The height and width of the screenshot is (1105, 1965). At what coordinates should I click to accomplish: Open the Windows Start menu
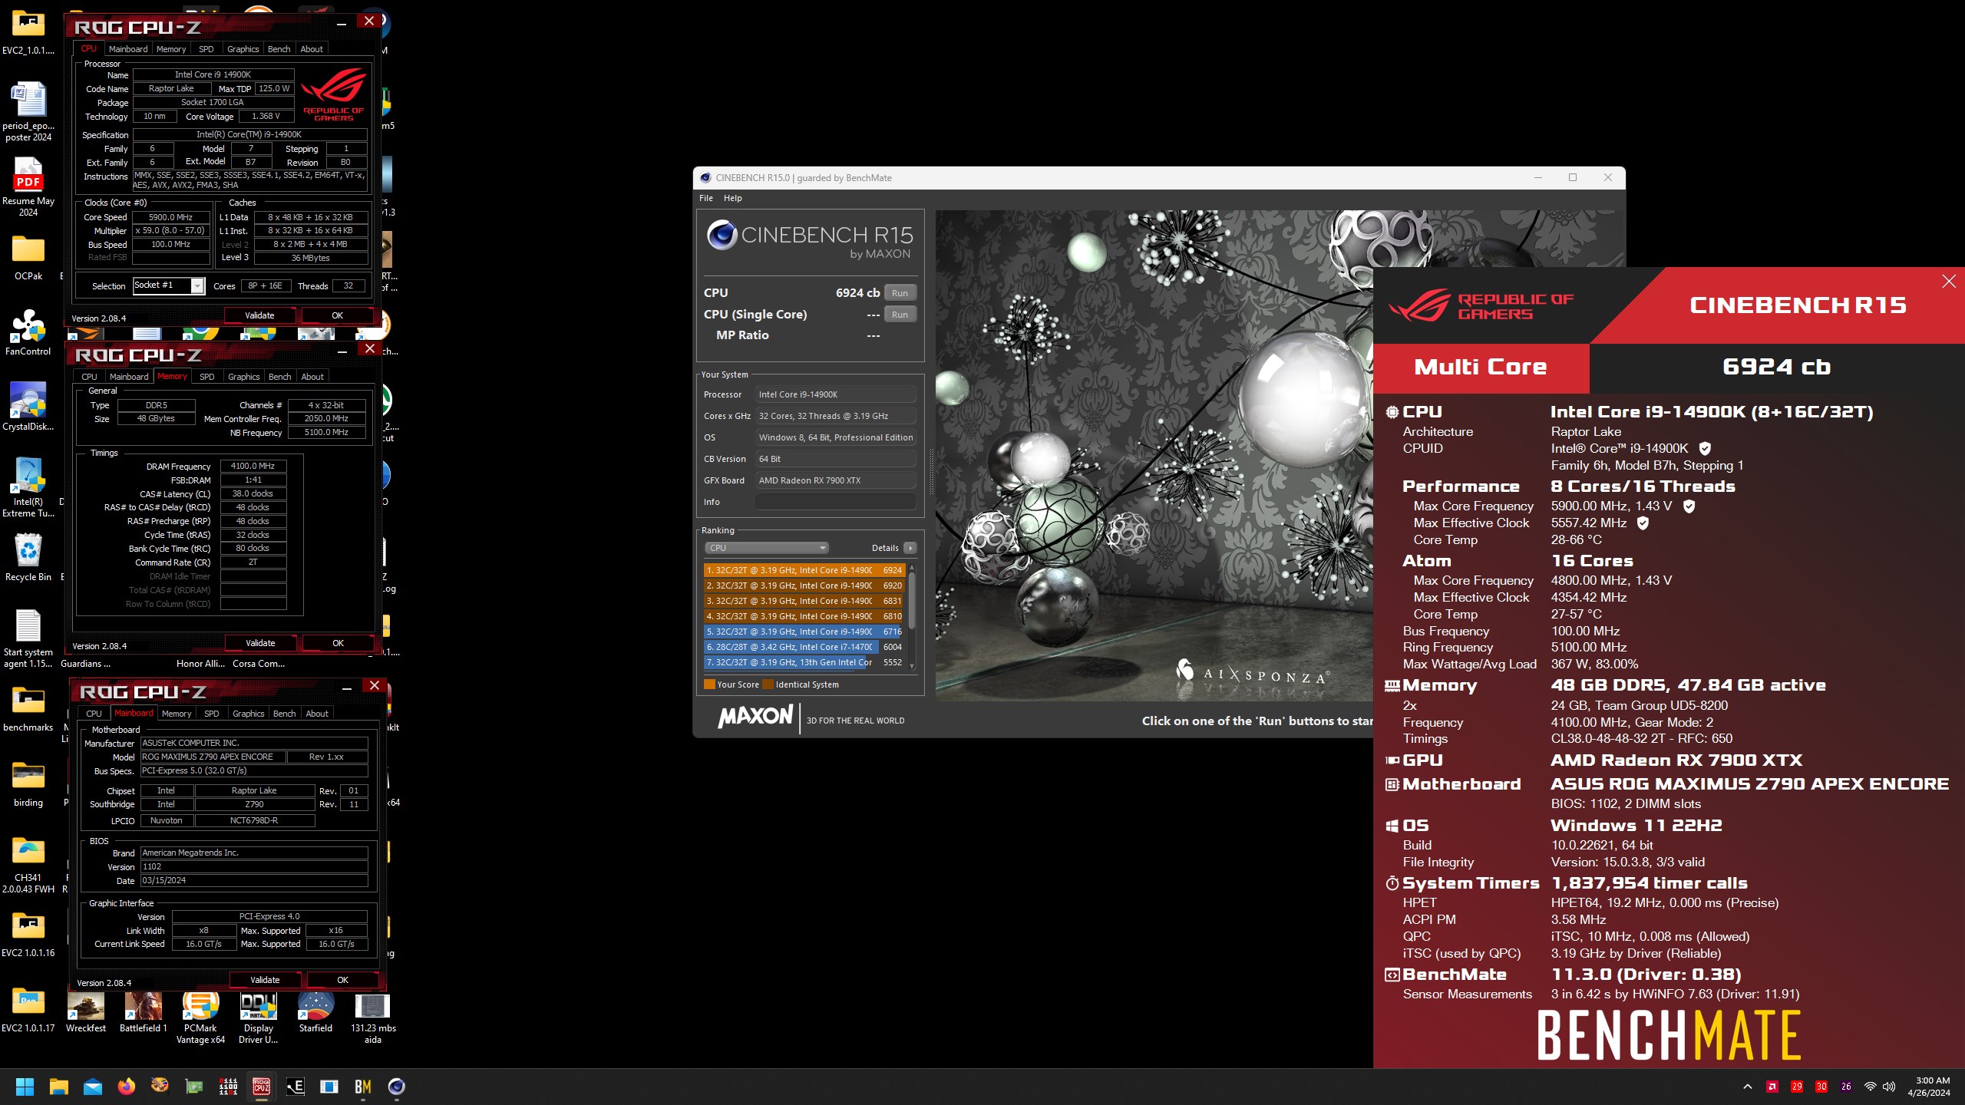click(x=25, y=1087)
